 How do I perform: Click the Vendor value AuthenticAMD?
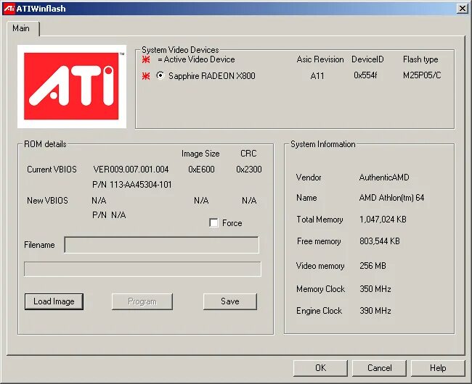tap(384, 178)
